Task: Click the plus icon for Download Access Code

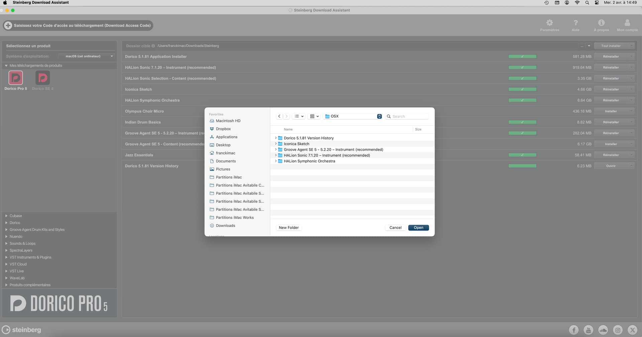Action: click(8, 25)
